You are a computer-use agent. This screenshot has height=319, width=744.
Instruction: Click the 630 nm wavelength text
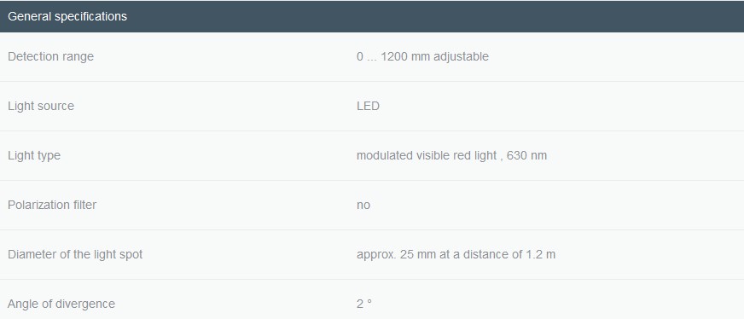(526, 155)
